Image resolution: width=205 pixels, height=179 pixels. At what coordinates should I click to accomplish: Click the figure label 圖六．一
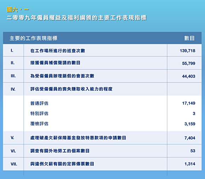coord(18,10)
